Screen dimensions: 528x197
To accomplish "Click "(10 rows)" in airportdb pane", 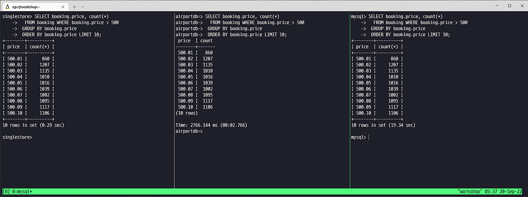I will click(x=186, y=113).
